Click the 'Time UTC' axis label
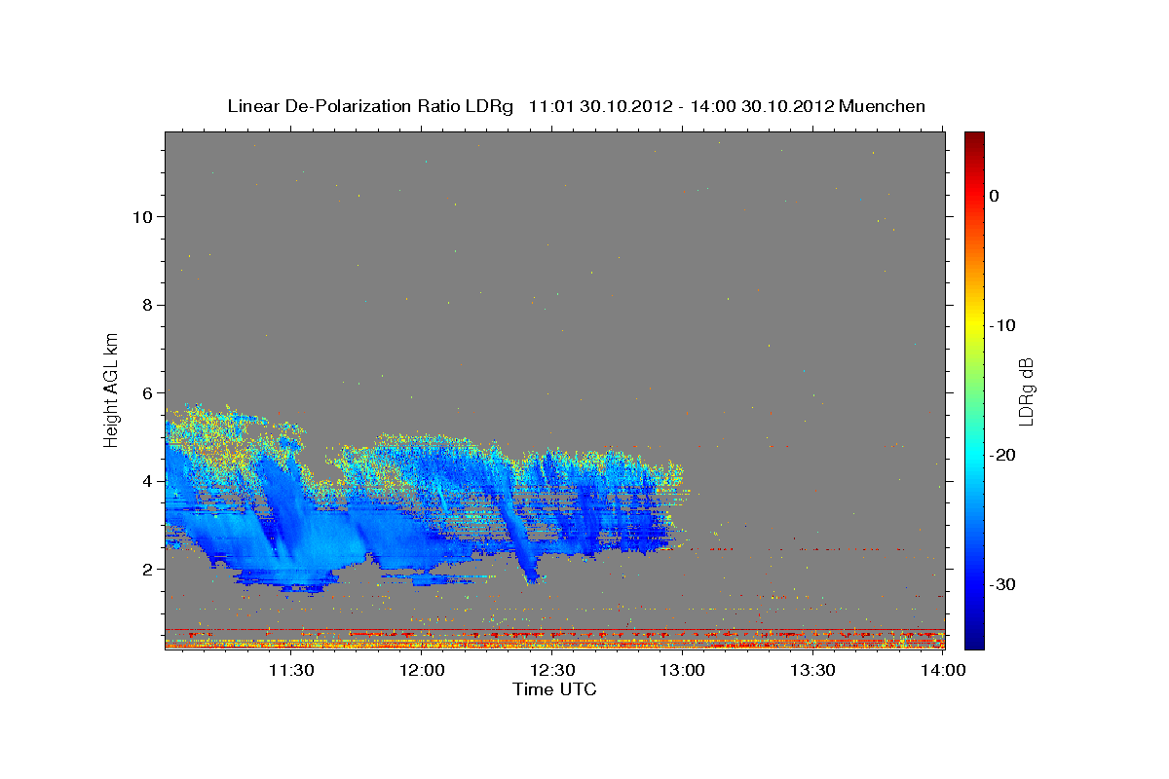The image size is (1169, 779). tap(554, 689)
